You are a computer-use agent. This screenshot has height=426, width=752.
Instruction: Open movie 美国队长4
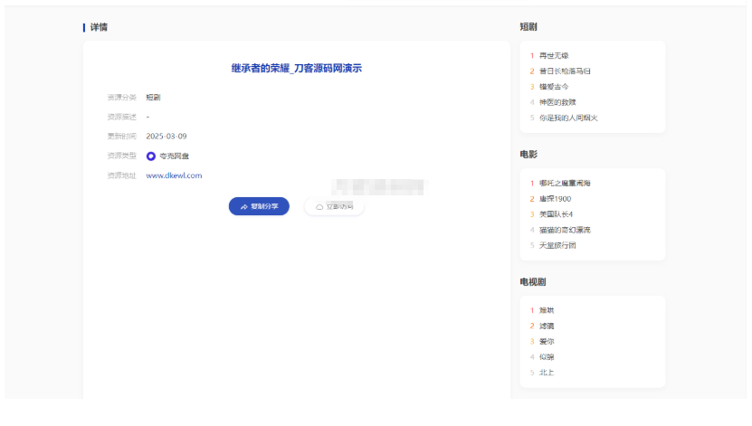click(556, 214)
